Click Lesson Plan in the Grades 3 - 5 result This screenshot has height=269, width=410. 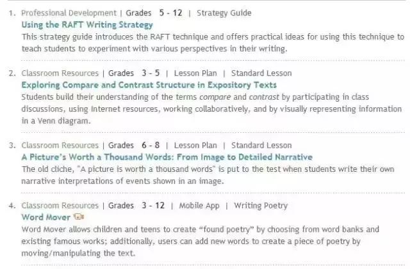(195, 73)
